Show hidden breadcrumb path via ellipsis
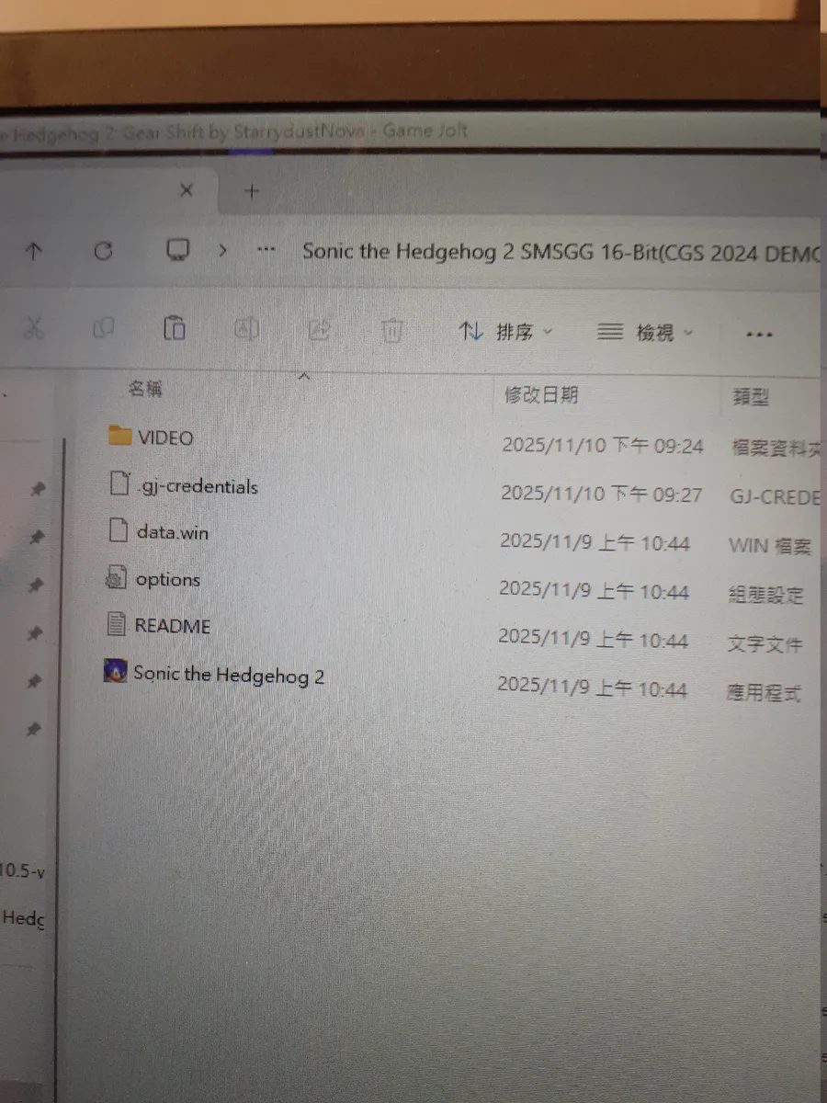827x1103 pixels. [266, 250]
